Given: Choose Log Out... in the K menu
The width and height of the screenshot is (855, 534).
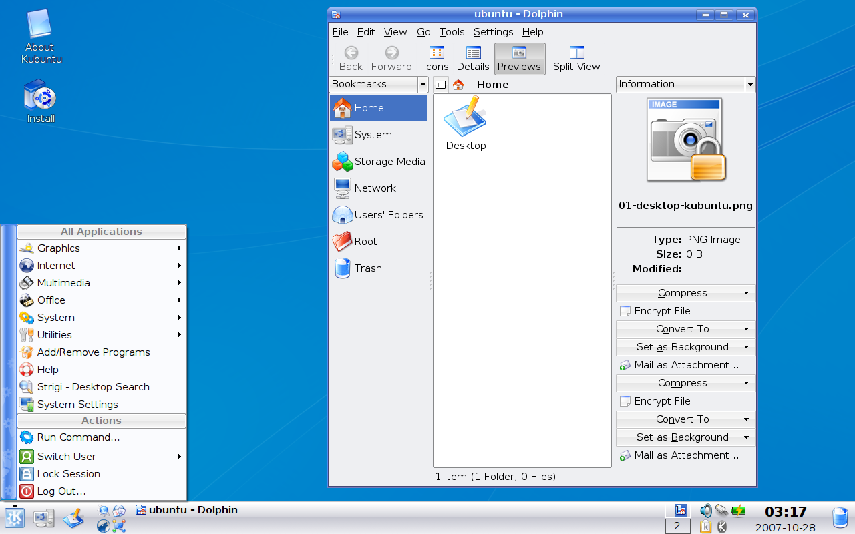Looking at the screenshot, I should (102, 491).
